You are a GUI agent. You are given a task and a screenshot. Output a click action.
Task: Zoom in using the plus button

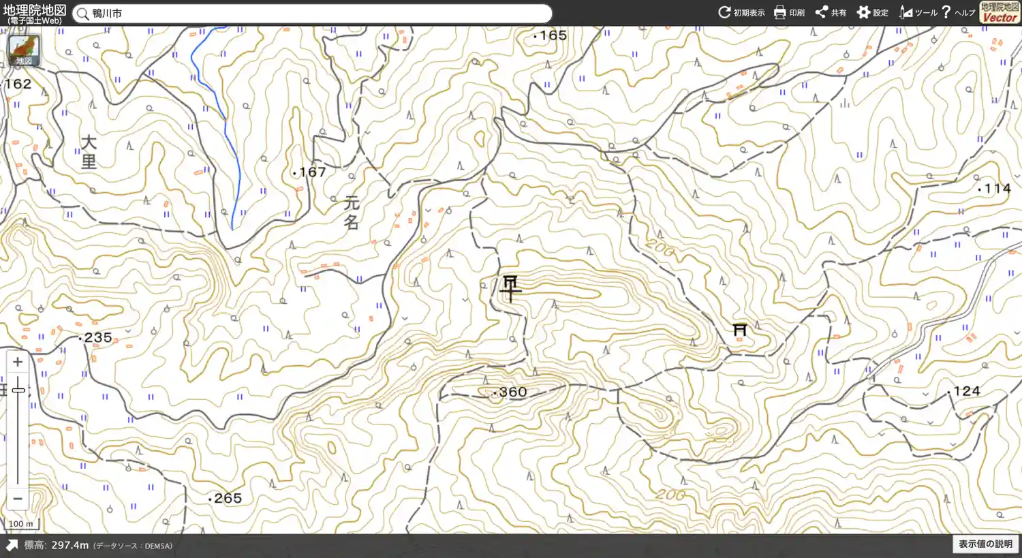pyautogui.click(x=18, y=362)
